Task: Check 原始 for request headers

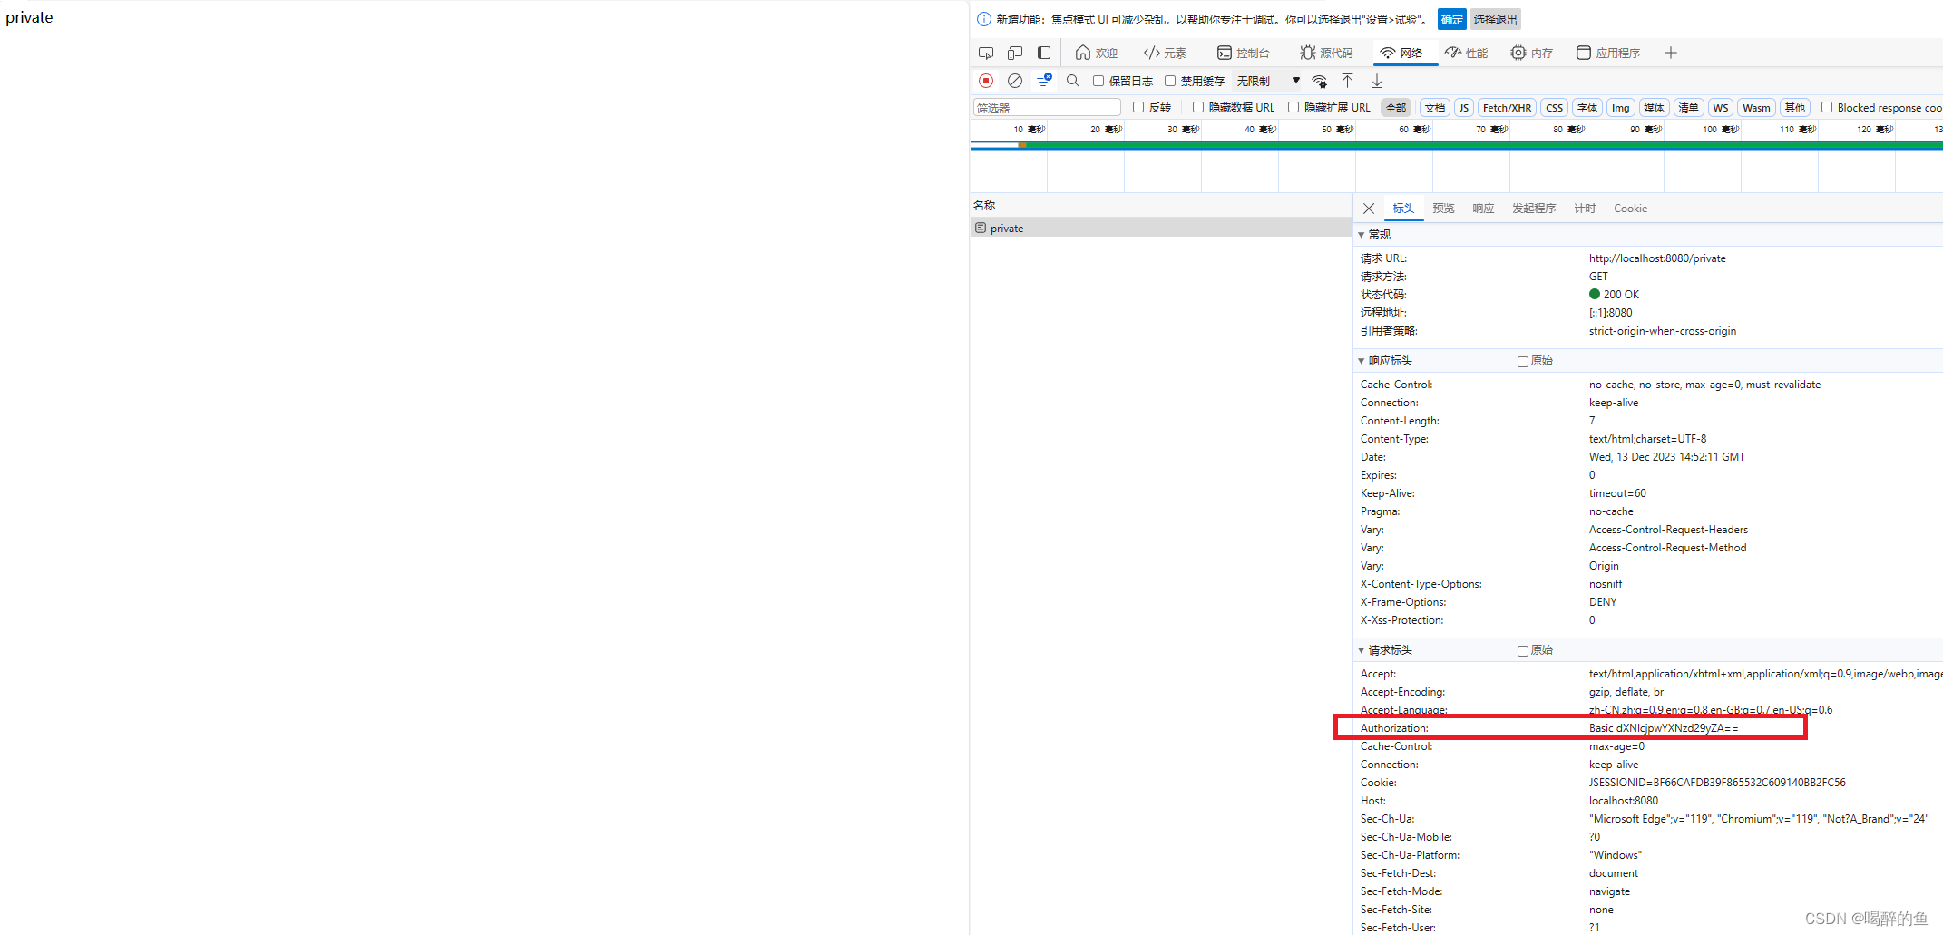Action: point(1523,651)
